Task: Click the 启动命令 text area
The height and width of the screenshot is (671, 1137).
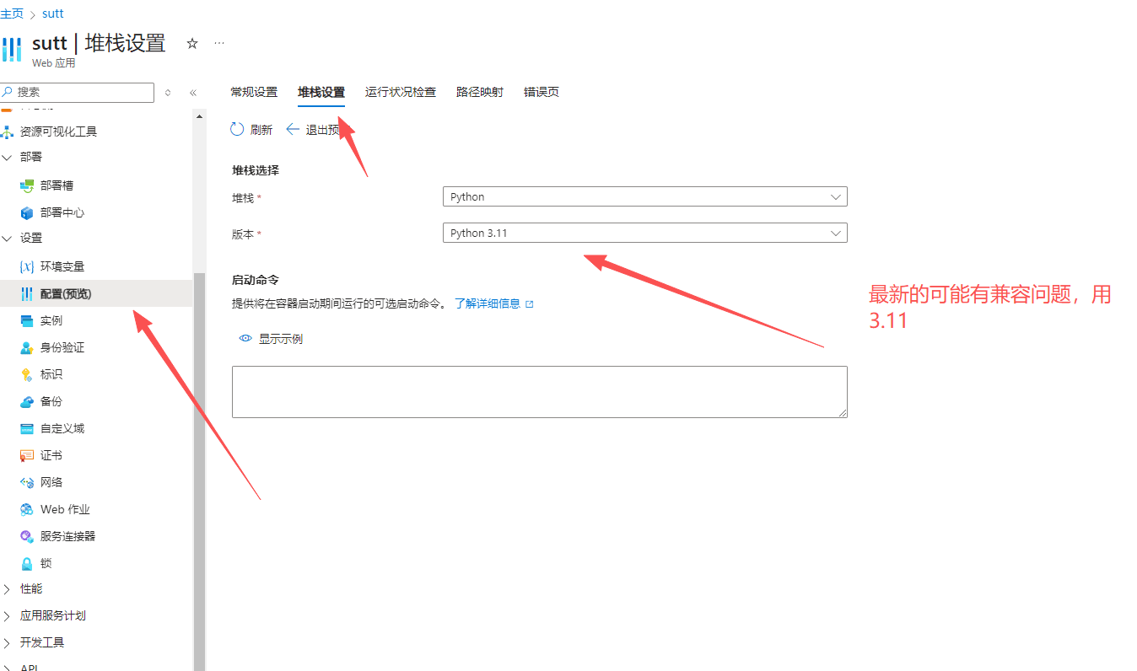Action: 539,391
